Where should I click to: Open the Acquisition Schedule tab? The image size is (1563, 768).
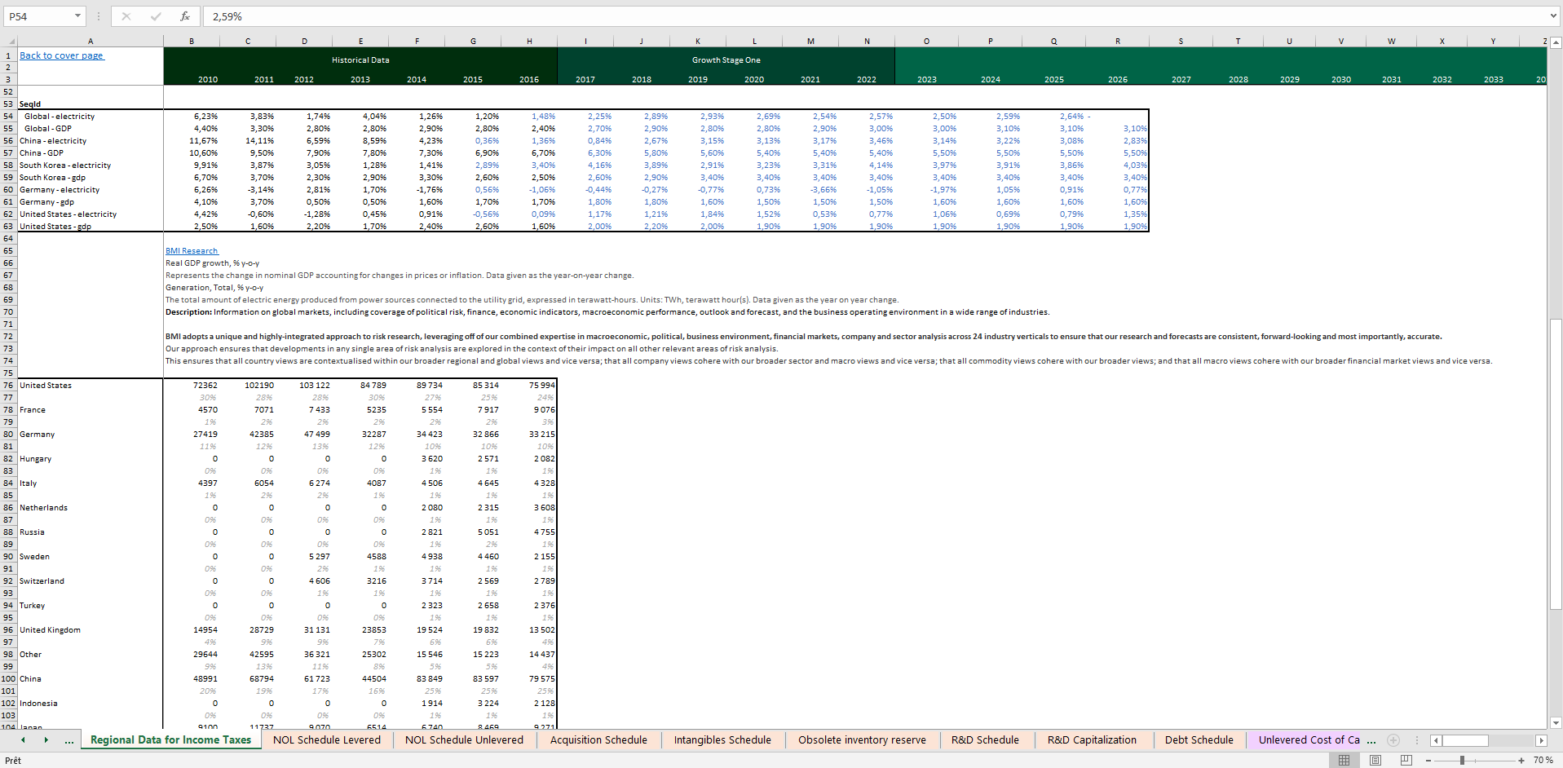coord(598,740)
